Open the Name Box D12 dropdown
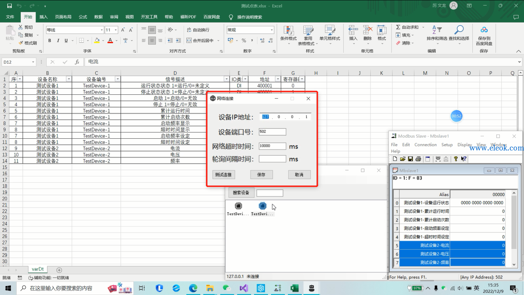Viewport: 524px width, 295px height. pyautogui.click(x=33, y=62)
